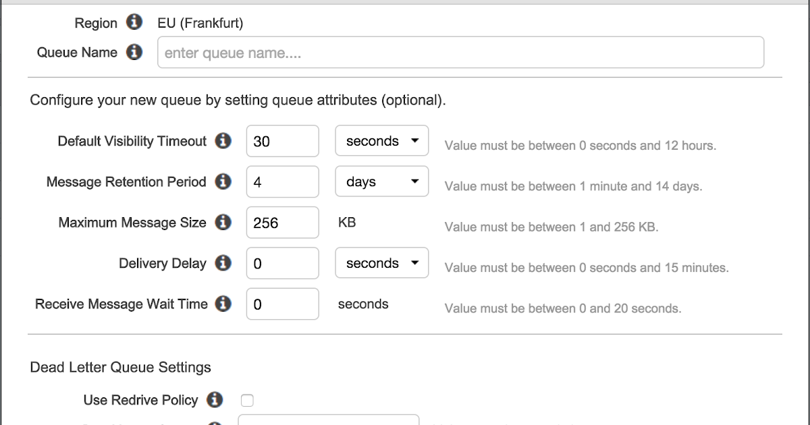The height and width of the screenshot is (425, 810).
Task: Select the Receive Message Wait Time value field
Action: tap(282, 304)
